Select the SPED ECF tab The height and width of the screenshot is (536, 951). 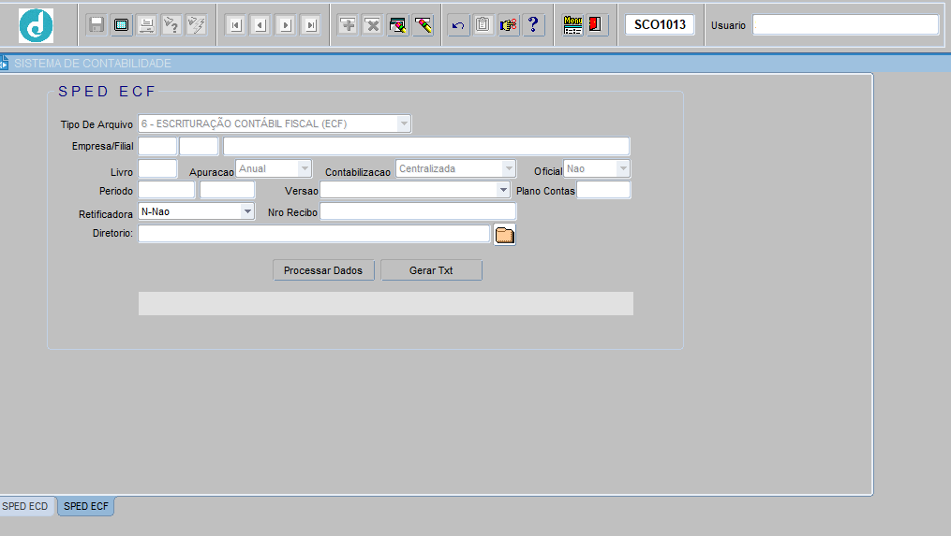[x=86, y=506]
